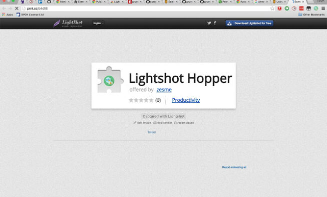Stop loading the page with the X button
The image size is (327, 197).
coord(17,9)
